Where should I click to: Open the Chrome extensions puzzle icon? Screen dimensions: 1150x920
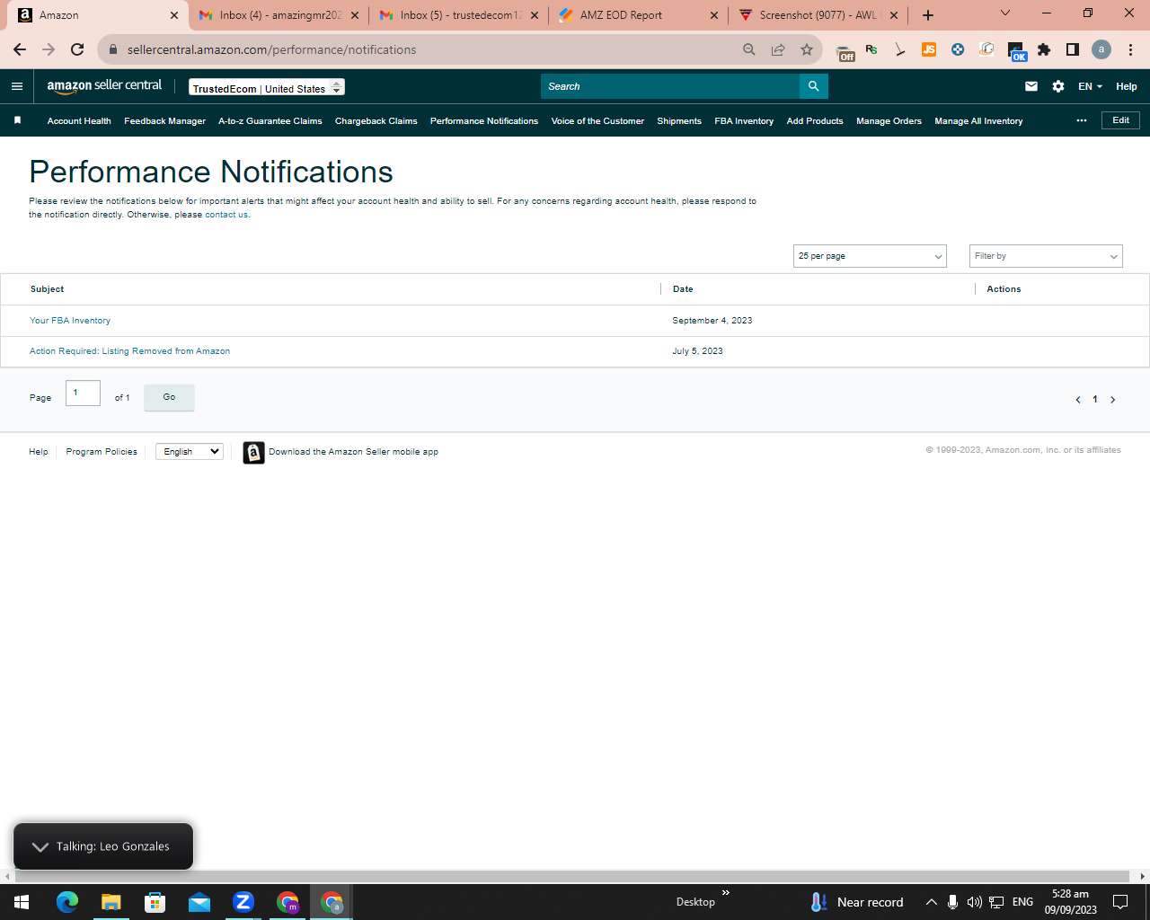click(1044, 49)
